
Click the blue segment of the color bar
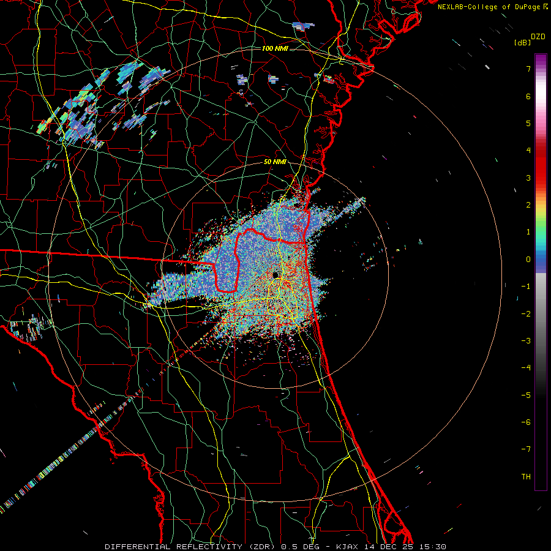click(541, 263)
